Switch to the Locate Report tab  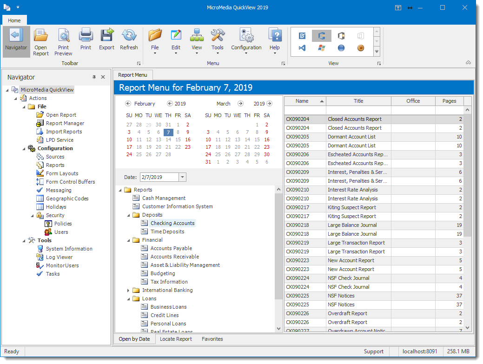click(176, 339)
